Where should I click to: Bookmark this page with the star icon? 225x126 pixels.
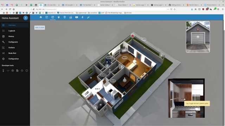pos(175,9)
